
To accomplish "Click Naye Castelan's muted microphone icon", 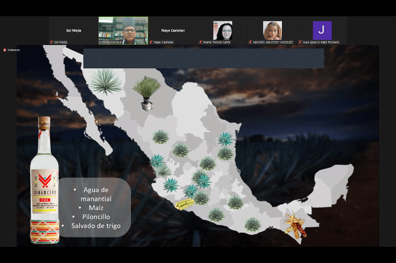I will [x=151, y=42].
